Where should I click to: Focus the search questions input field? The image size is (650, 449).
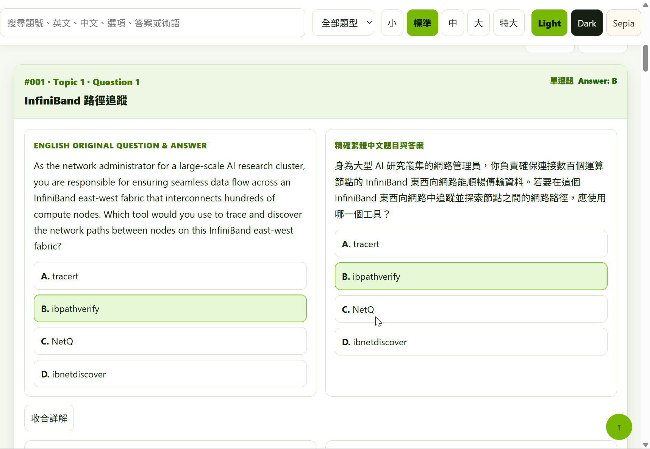pos(153,23)
